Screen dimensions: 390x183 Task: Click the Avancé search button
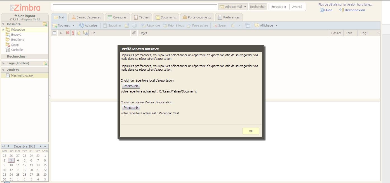click(x=297, y=7)
